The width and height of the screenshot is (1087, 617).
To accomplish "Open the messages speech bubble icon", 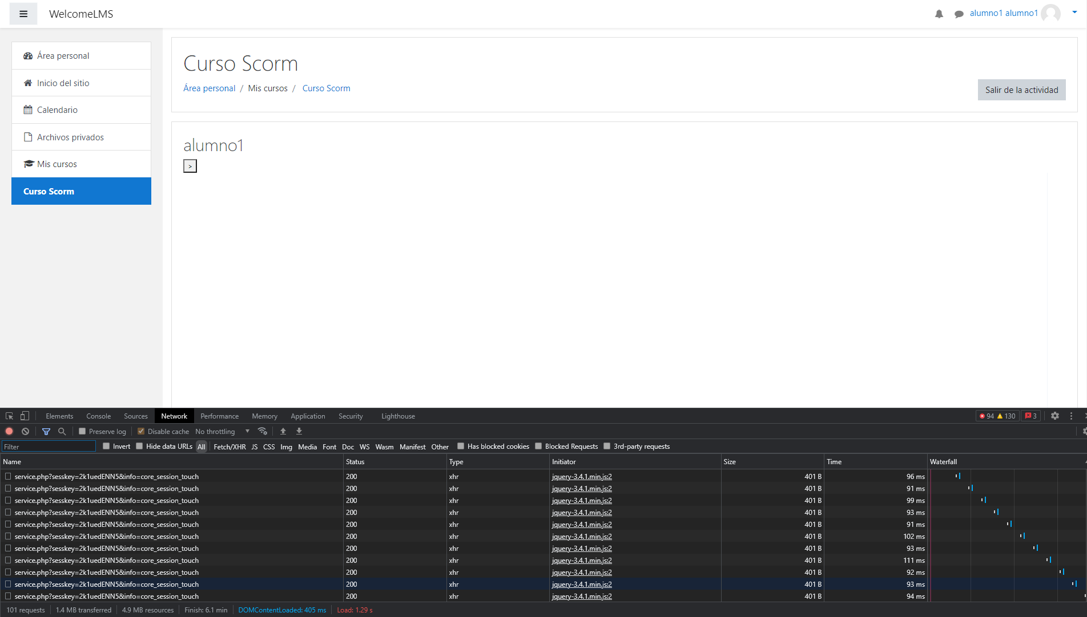I will pos(959,14).
